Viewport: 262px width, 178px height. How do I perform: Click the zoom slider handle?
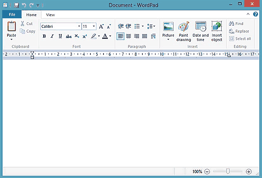click(x=228, y=171)
